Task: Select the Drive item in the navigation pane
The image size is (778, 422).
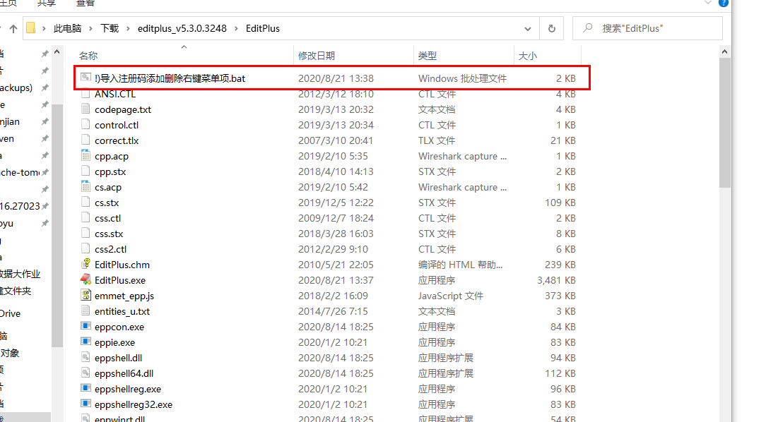Action: click(10, 313)
